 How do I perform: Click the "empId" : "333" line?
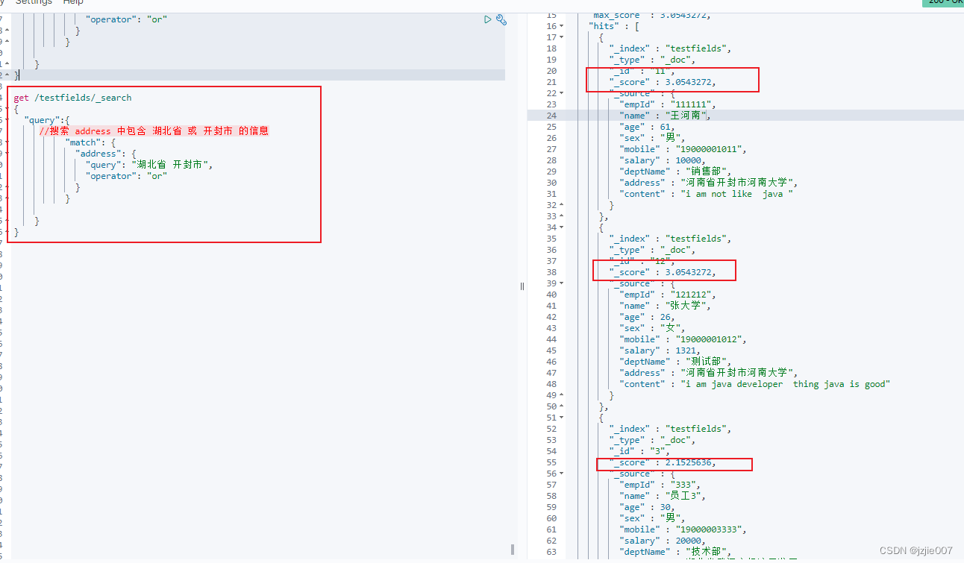point(659,485)
